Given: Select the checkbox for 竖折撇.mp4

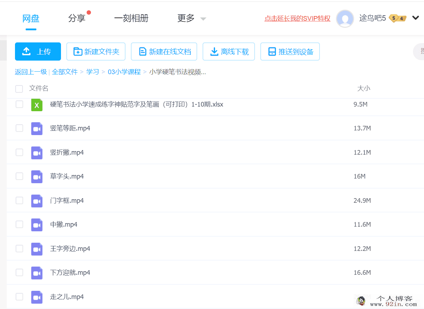Looking at the screenshot, I should [x=20, y=153].
